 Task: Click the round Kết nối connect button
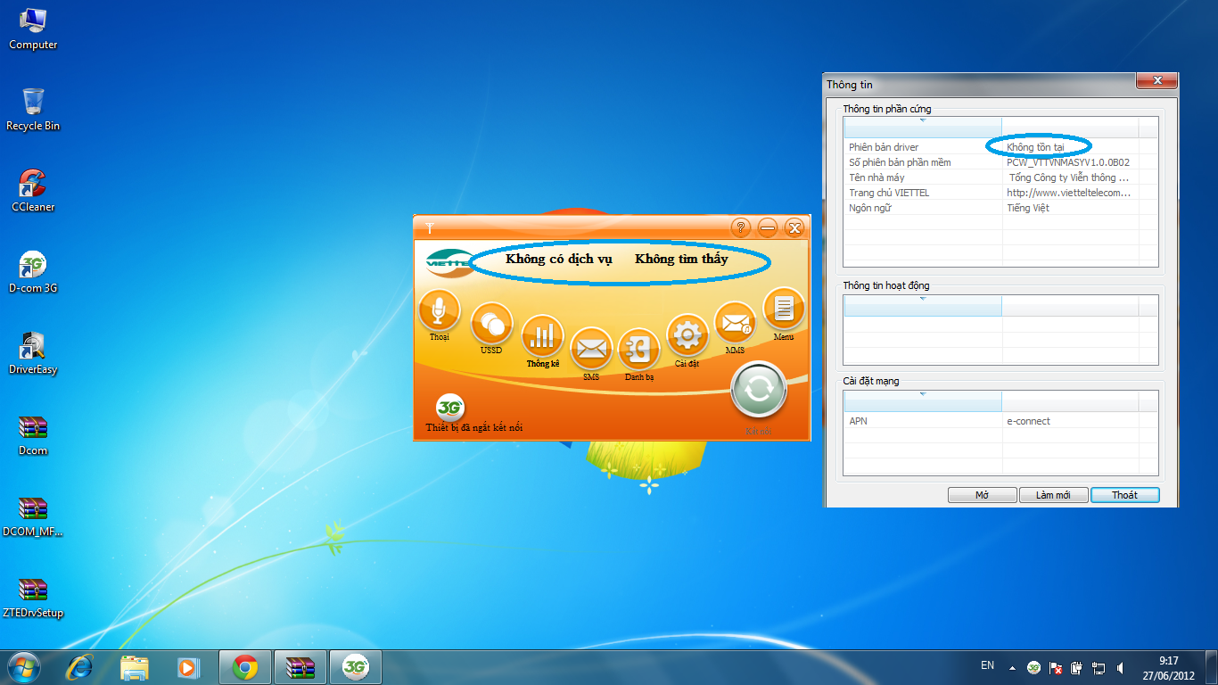(759, 390)
